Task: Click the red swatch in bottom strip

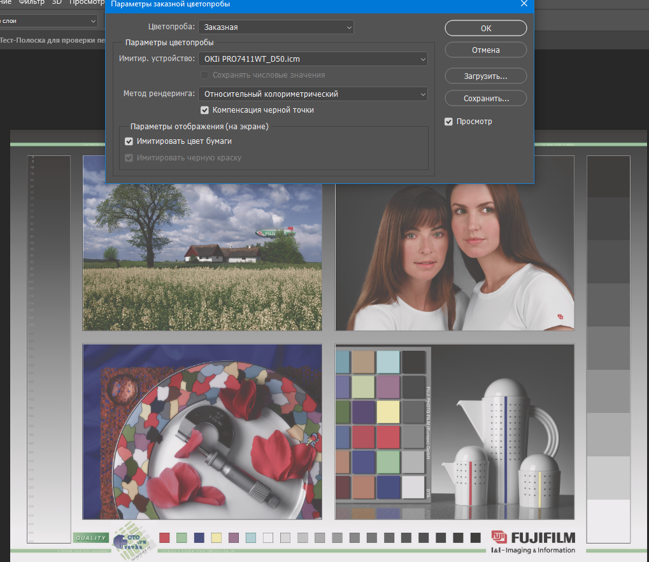Action: pyautogui.click(x=164, y=538)
